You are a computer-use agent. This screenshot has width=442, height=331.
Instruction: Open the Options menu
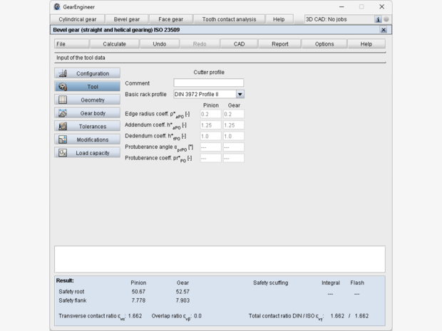coord(324,44)
